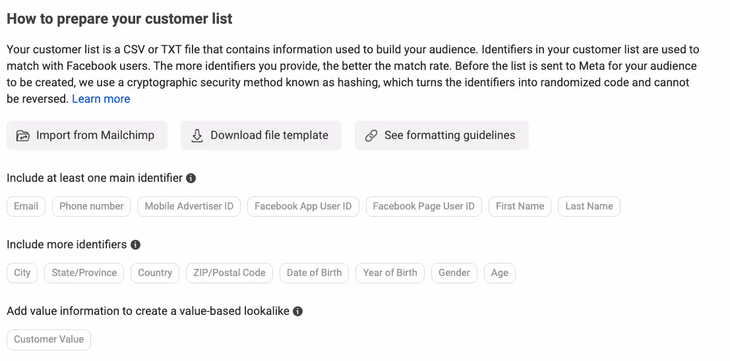The height and width of the screenshot is (361, 730).
Task: Choose the Mobile Advertiser ID chip
Action: click(x=189, y=207)
